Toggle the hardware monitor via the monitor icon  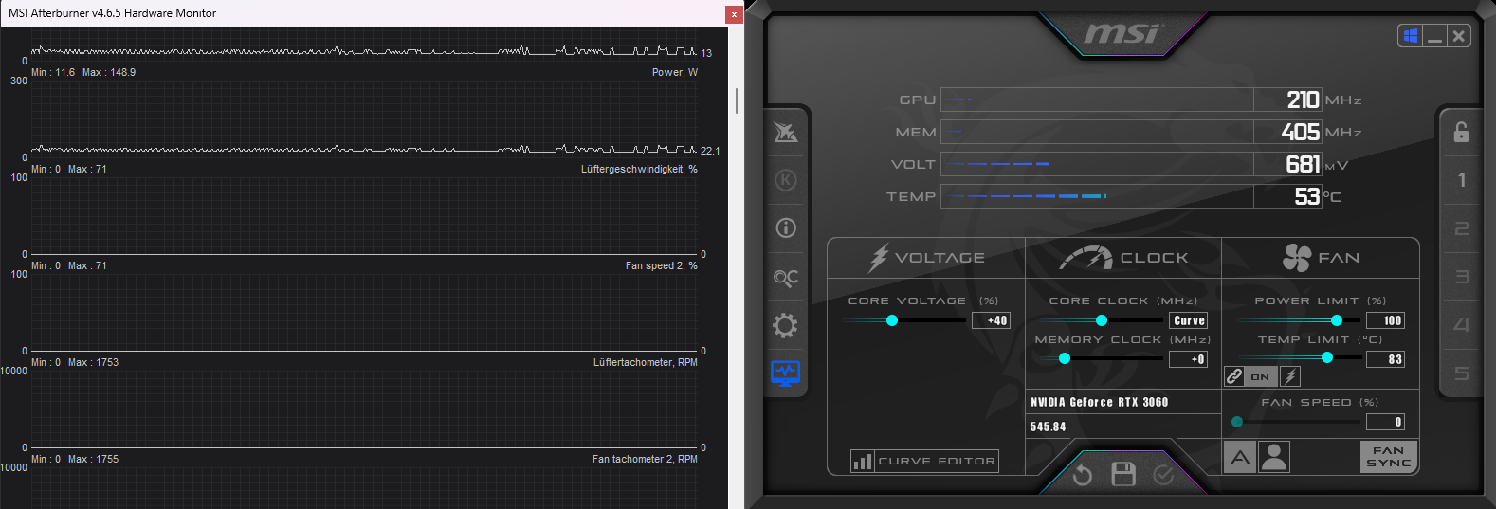785,373
